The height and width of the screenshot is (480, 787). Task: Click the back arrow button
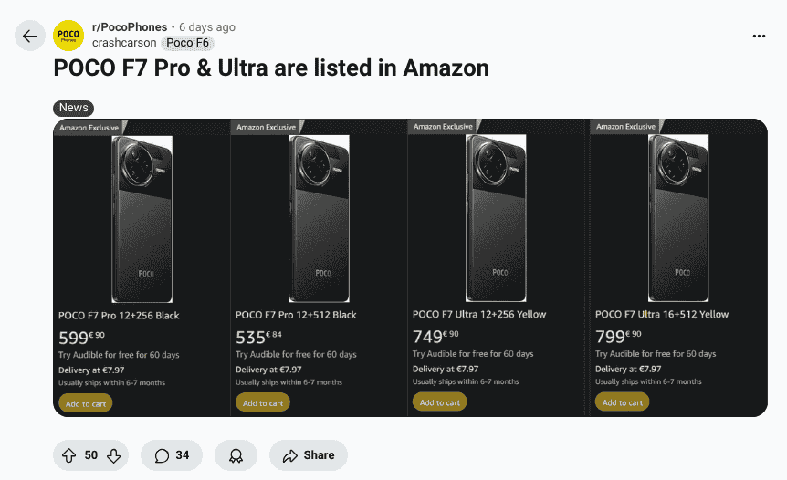coord(30,36)
